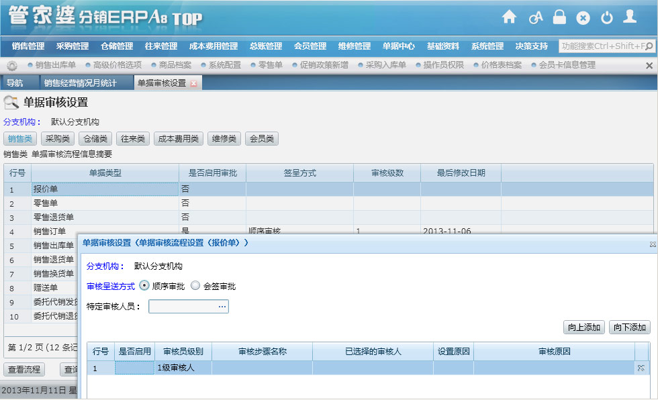Open the user profile icon
The image size is (658, 400).
click(629, 17)
